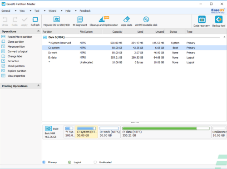Open the Help menu

pyautogui.click(x=68, y=11)
